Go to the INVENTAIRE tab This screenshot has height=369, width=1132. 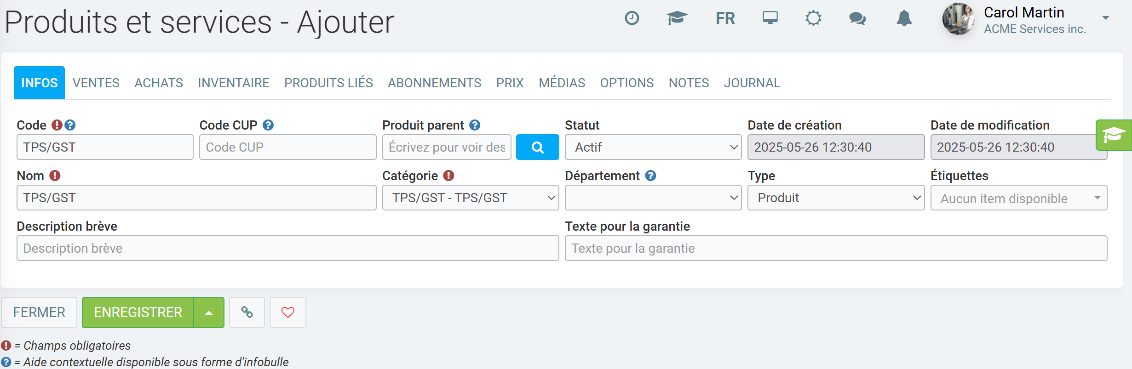(x=233, y=83)
